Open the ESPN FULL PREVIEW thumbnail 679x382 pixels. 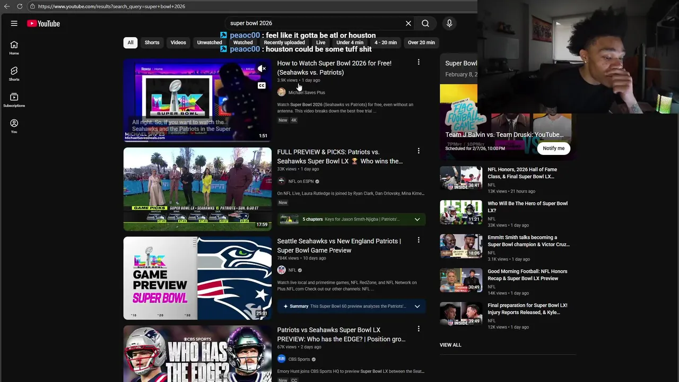pos(197,189)
